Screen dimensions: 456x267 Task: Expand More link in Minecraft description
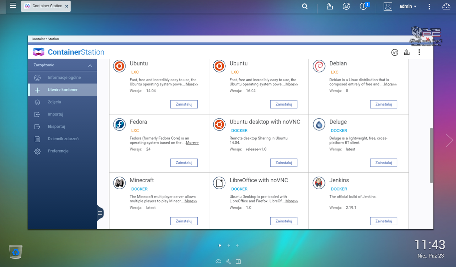191,201
